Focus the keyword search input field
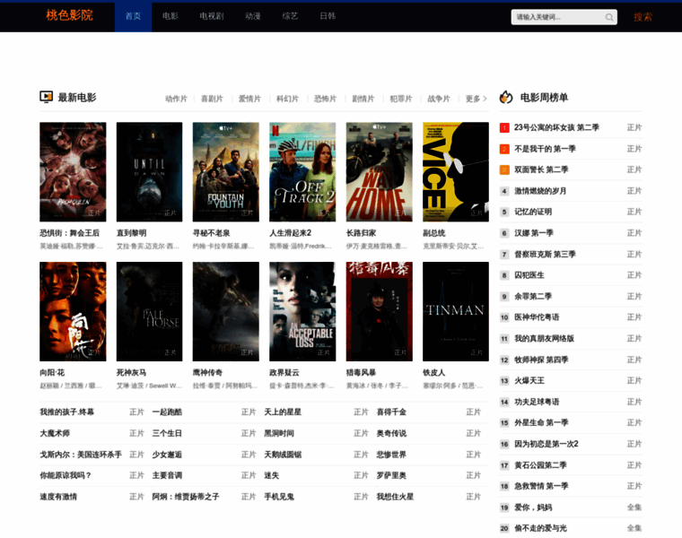Viewport: 682px width, 538px height. (x=556, y=17)
